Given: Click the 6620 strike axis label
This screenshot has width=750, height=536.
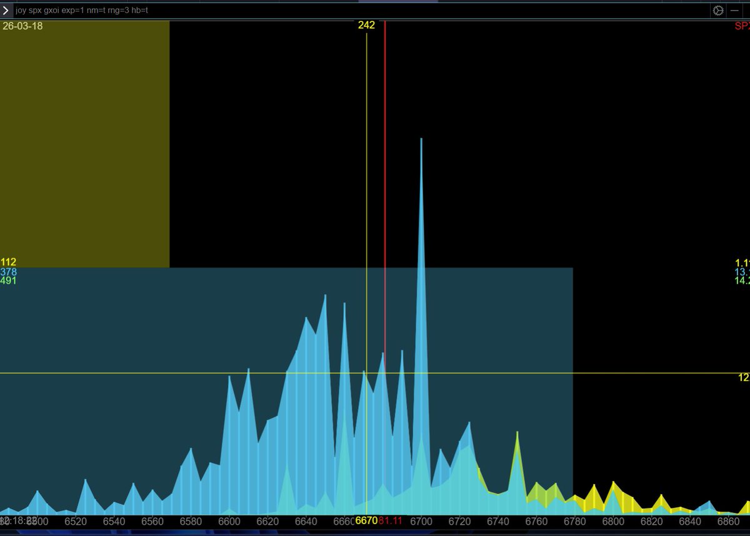Looking at the screenshot, I should pos(267,521).
